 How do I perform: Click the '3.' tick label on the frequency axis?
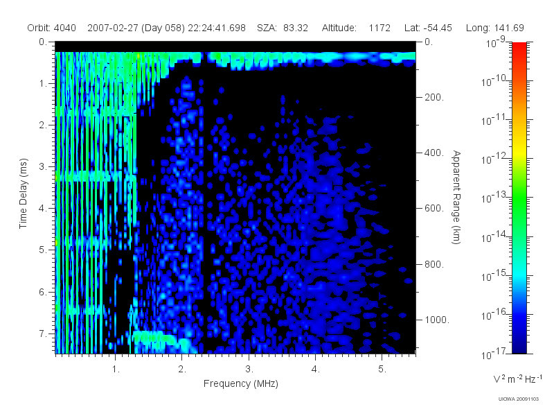pyautogui.click(x=249, y=370)
